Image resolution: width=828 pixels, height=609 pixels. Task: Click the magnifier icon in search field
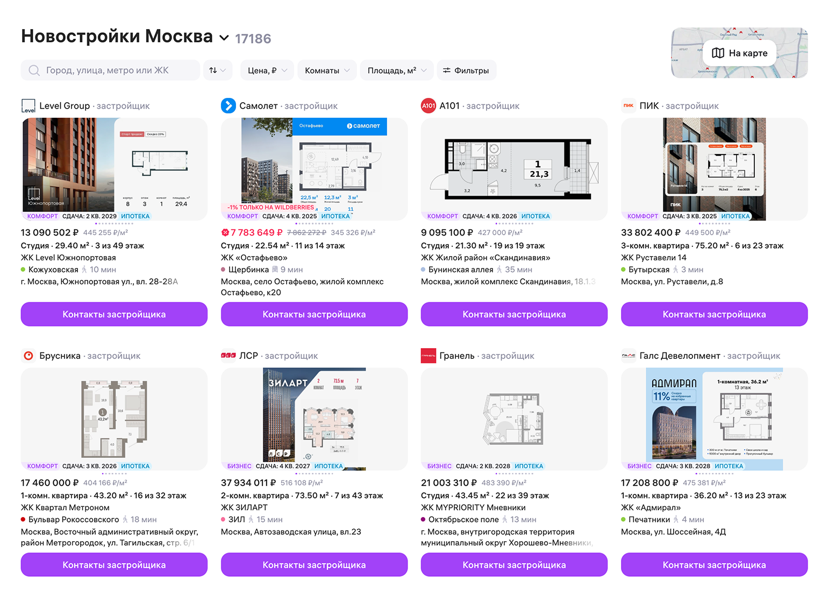(x=34, y=70)
